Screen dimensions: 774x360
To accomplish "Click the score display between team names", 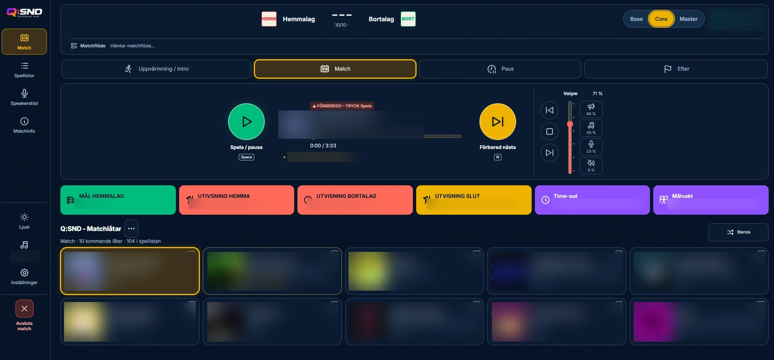I will pos(342,15).
